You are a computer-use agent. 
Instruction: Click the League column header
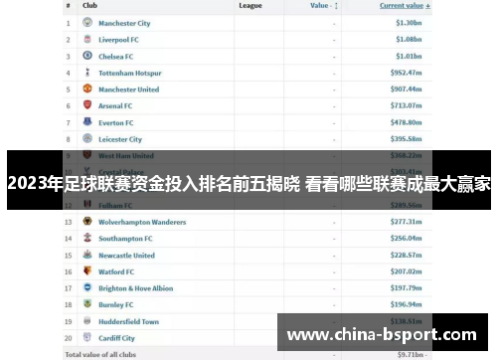click(250, 6)
